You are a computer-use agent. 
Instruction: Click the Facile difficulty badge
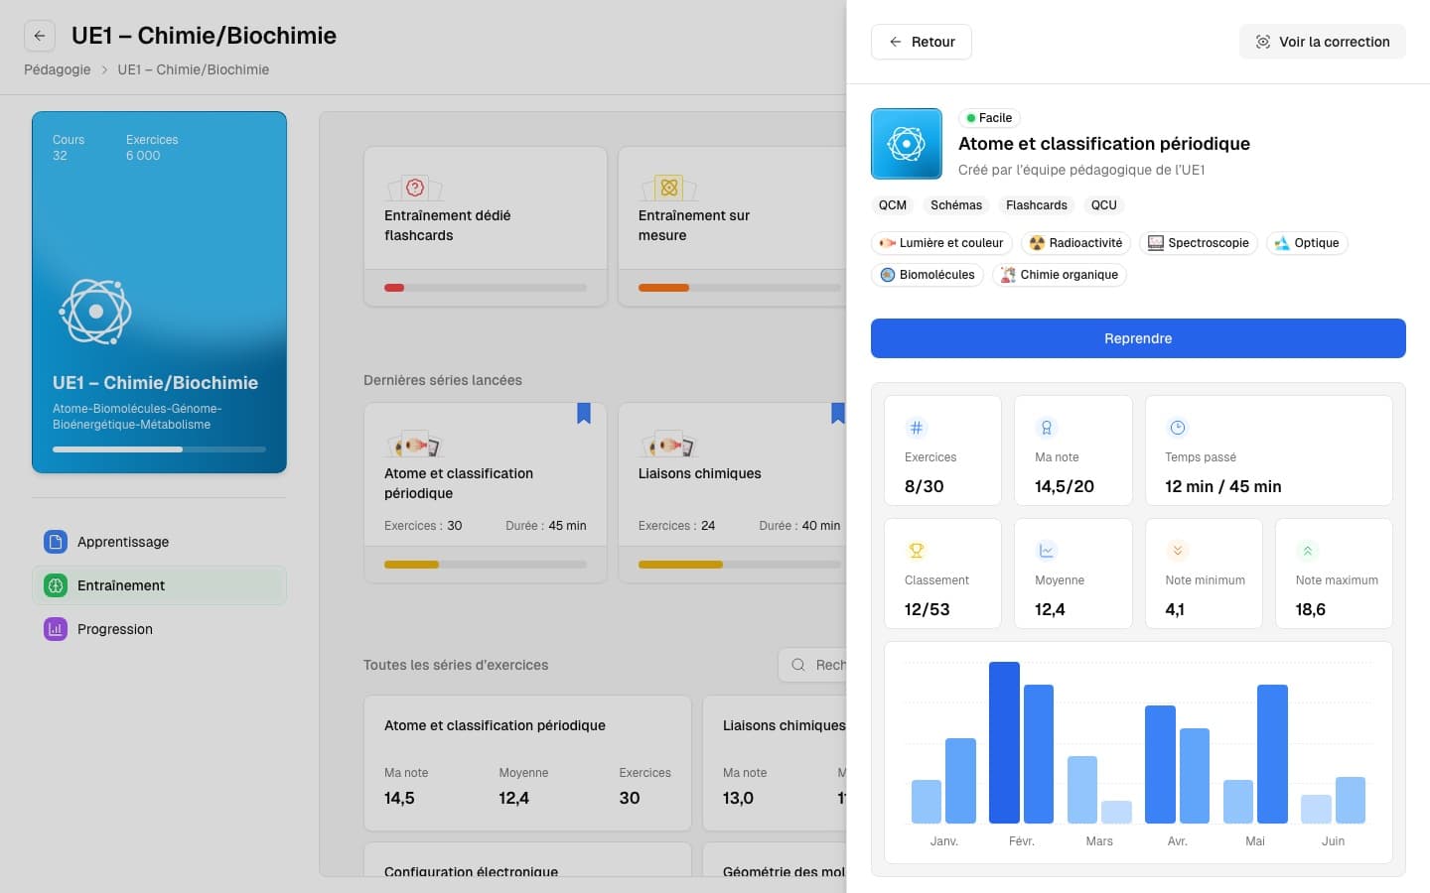[989, 118]
